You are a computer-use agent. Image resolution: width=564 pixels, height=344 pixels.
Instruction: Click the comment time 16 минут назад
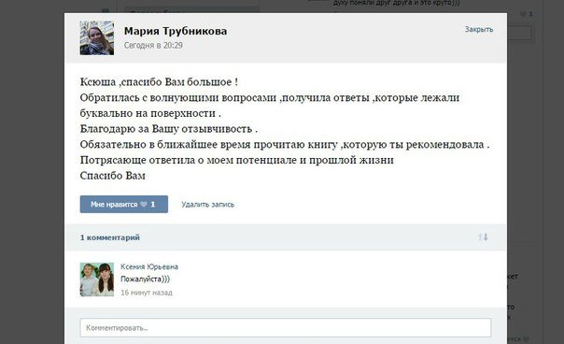tap(147, 293)
